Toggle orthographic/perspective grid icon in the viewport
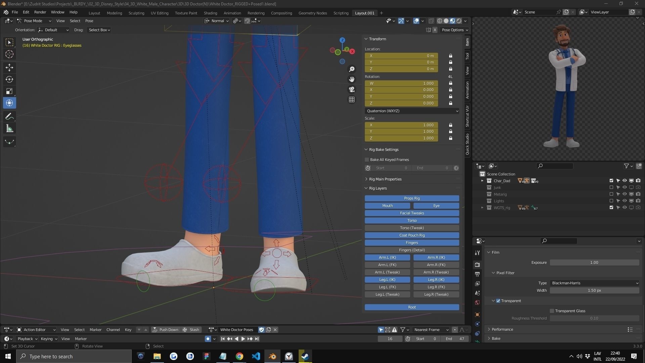Image resolution: width=645 pixels, height=363 pixels. tap(352, 99)
